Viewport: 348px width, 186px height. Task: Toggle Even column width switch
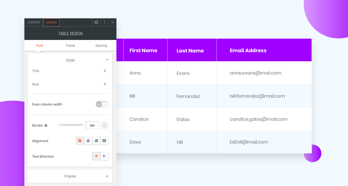pyautogui.click(x=102, y=104)
